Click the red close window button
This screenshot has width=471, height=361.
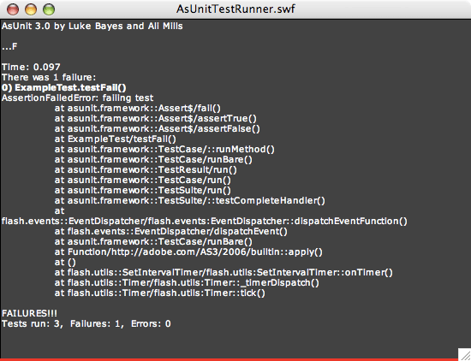pyautogui.click(x=13, y=9)
